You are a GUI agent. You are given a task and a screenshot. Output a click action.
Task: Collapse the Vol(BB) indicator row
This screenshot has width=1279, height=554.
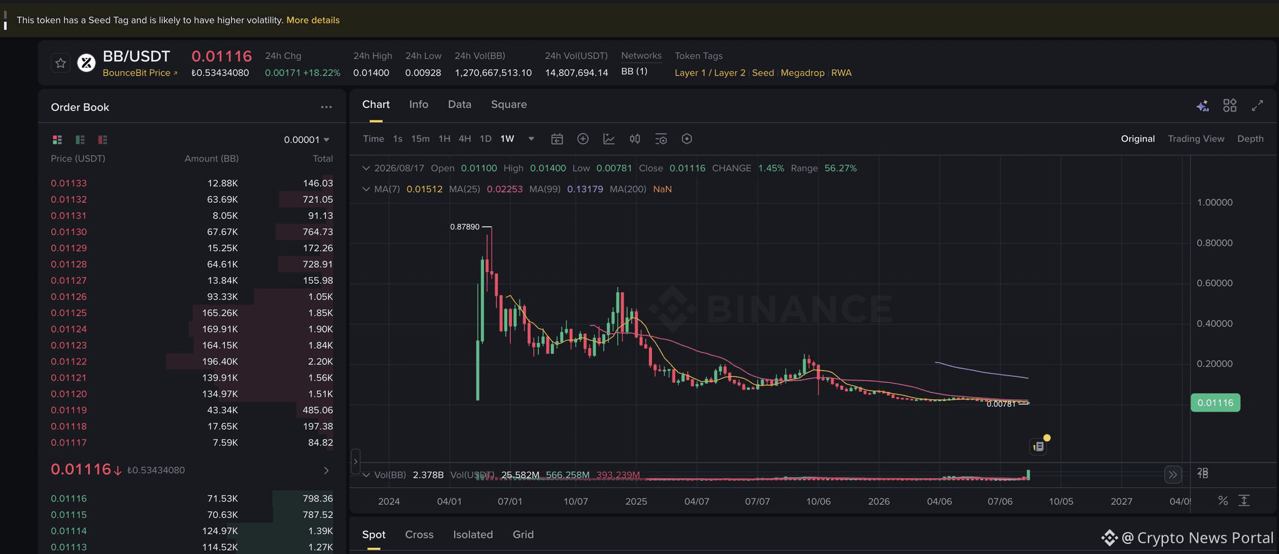(366, 475)
